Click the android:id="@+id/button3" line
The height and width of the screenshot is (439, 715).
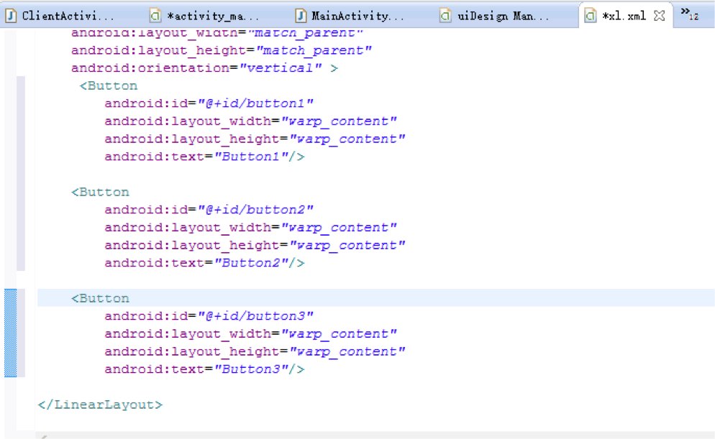pos(209,317)
